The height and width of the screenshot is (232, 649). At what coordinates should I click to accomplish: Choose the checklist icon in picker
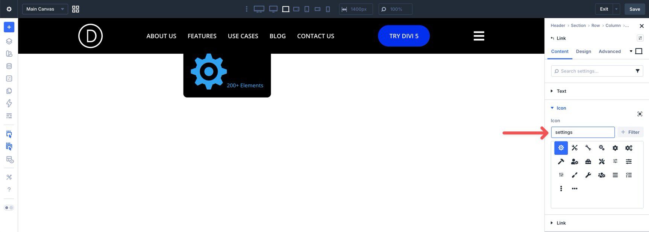point(629,175)
